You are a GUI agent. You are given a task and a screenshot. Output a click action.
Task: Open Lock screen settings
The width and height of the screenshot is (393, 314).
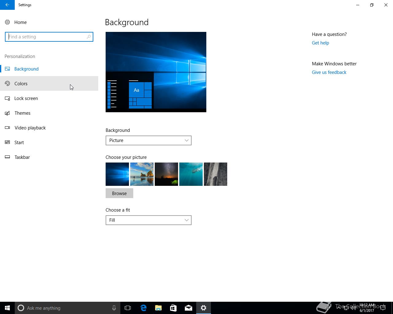(26, 98)
